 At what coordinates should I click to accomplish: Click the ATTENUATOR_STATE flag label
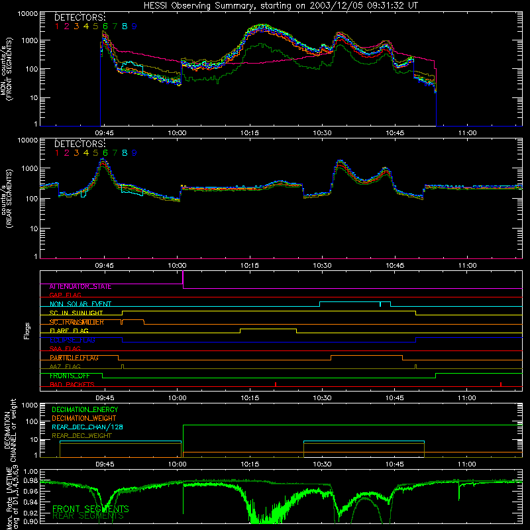[x=80, y=287]
